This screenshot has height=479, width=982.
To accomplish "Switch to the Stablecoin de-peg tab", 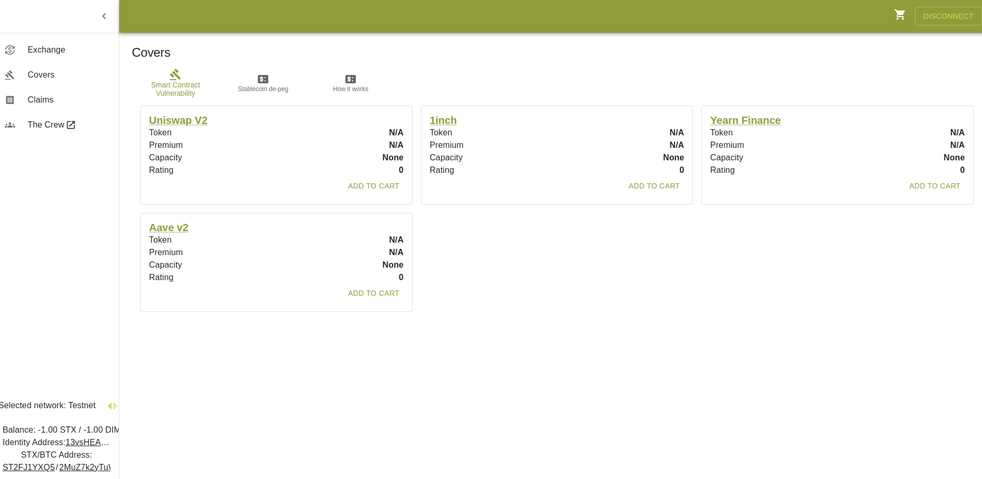I will pyautogui.click(x=263, y=83).
